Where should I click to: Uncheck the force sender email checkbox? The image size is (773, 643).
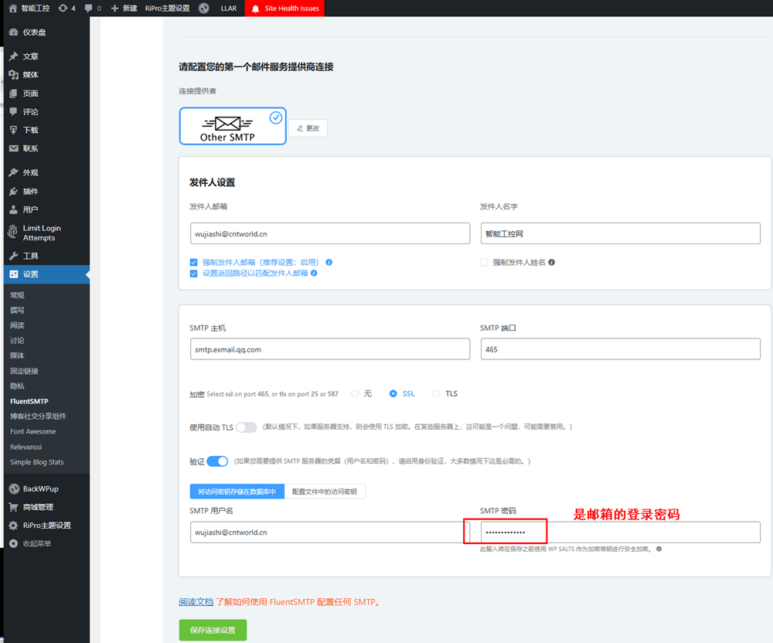pyautogui.click(x=194, y=262)
